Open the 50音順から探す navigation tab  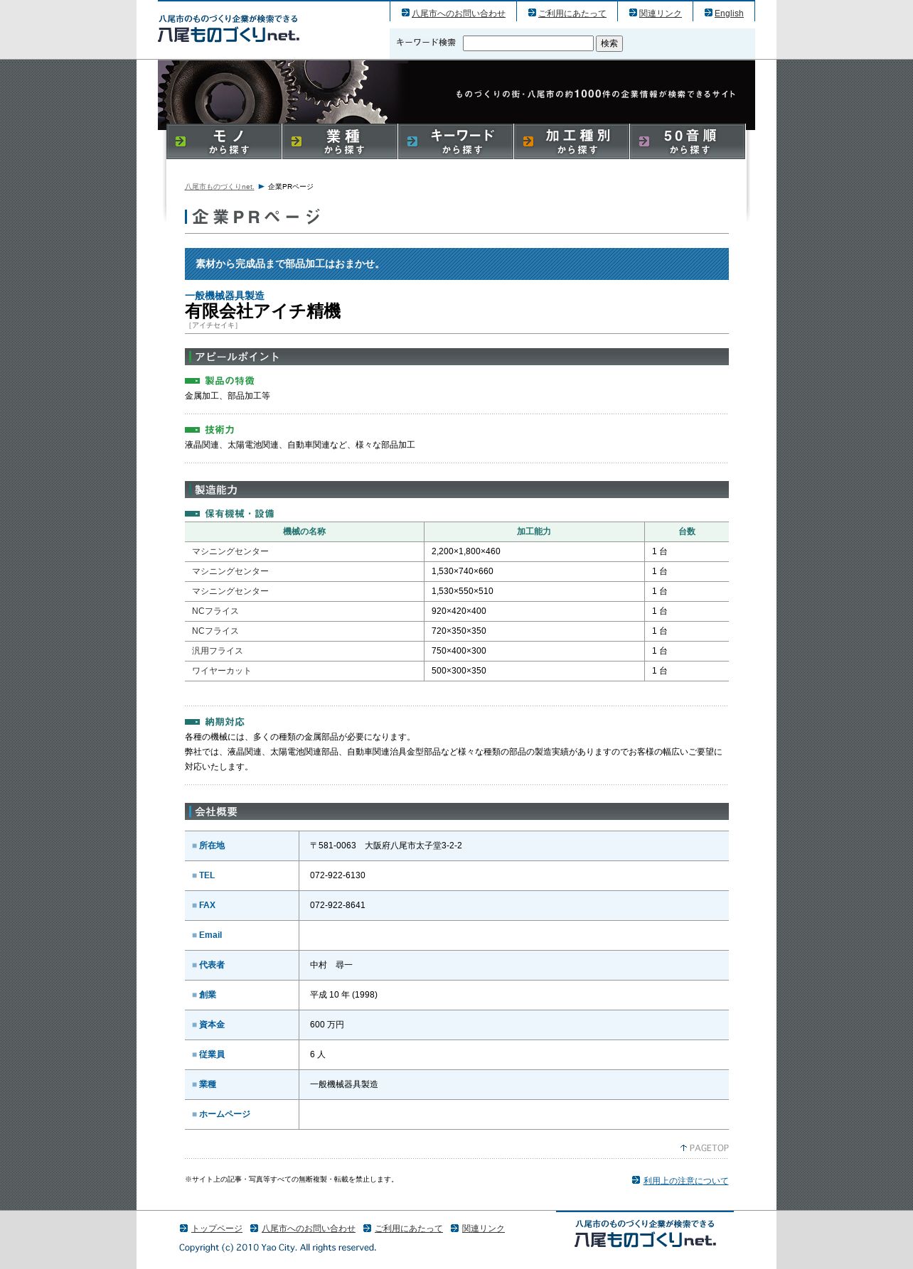pyautogui.click(x=688, y=141)
